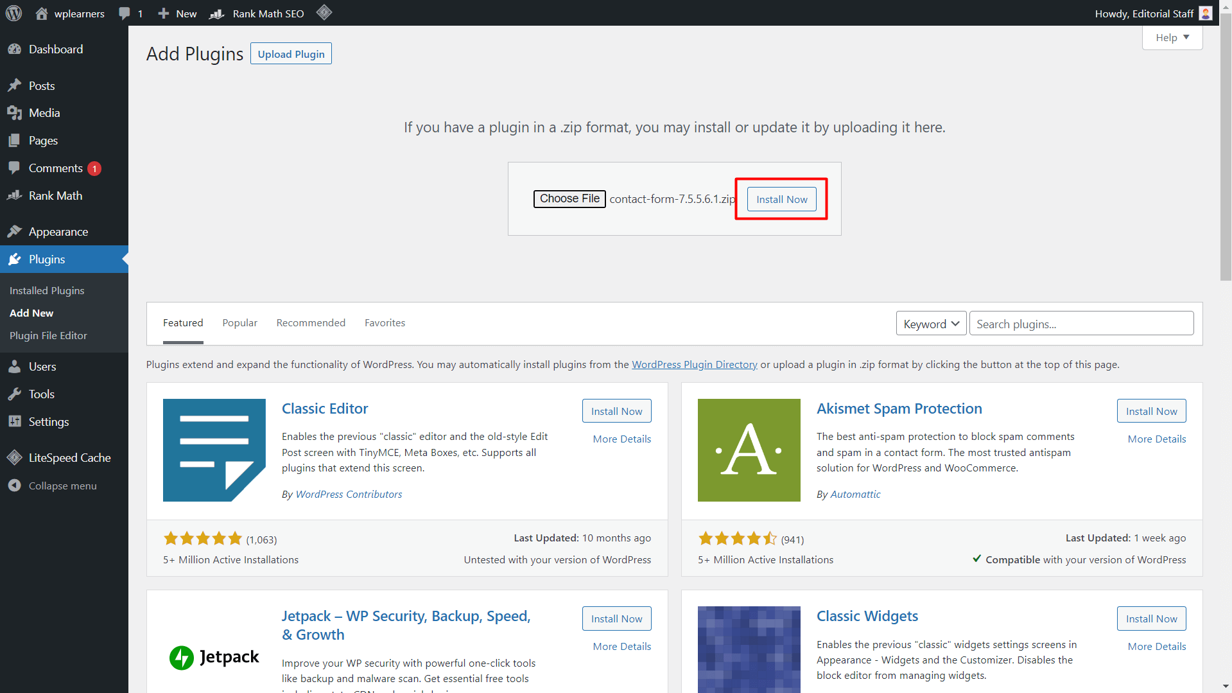Screen dimensions: 1232x693
Task: Install the Classic Widgets plugin
Action: pos(1151,618)
